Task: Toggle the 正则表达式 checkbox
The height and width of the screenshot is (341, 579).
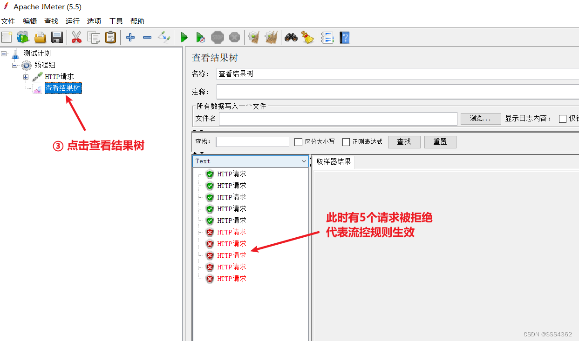Action: click(346, 142)
